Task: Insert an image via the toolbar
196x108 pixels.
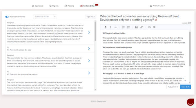Action: tap(136, 27)
